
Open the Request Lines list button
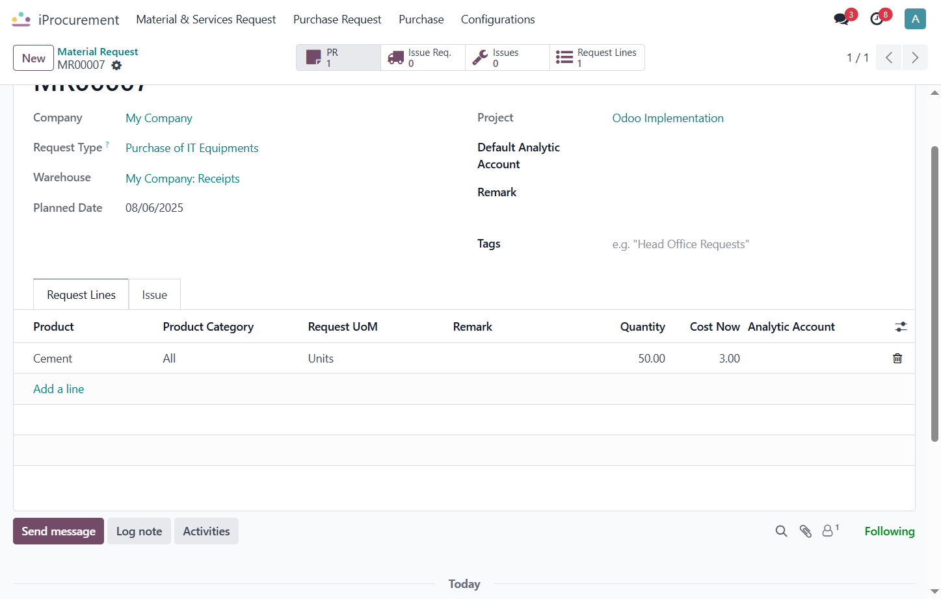[597, 57]
